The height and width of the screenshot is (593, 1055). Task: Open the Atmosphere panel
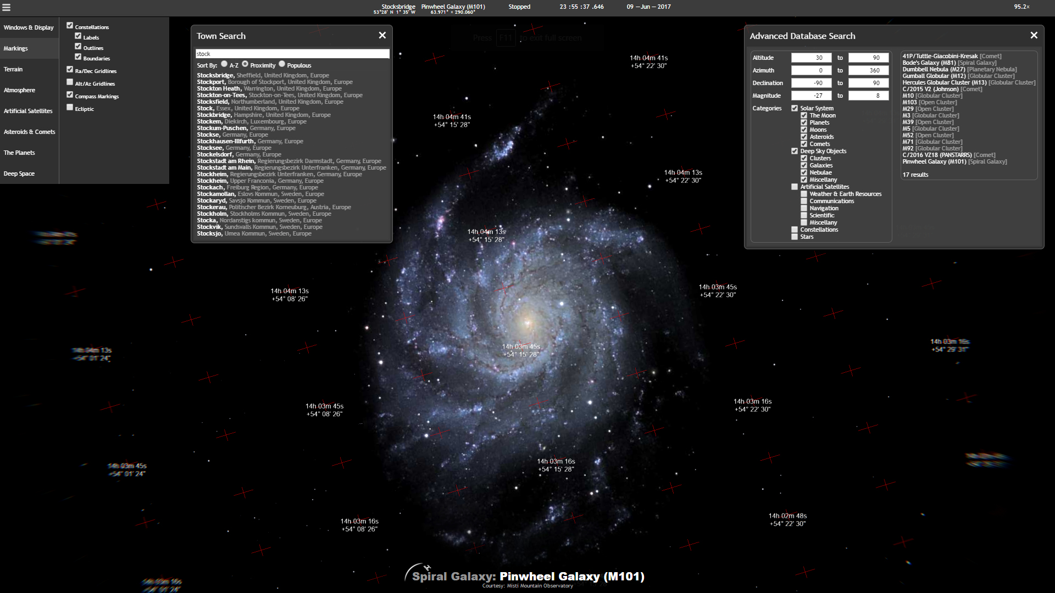(x=20, y=89)
